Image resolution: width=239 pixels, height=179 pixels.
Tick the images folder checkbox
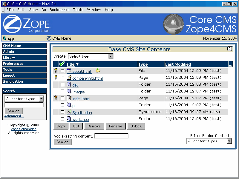tap(62, 91)
